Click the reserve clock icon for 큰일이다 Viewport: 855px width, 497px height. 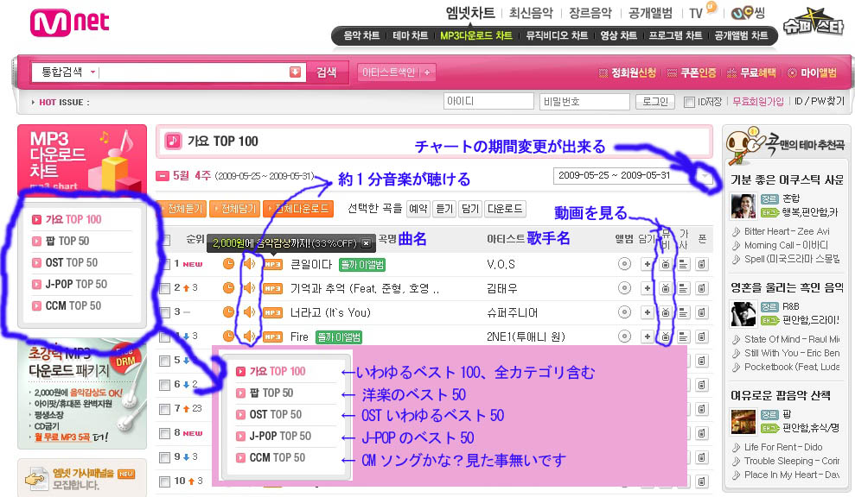229,264
